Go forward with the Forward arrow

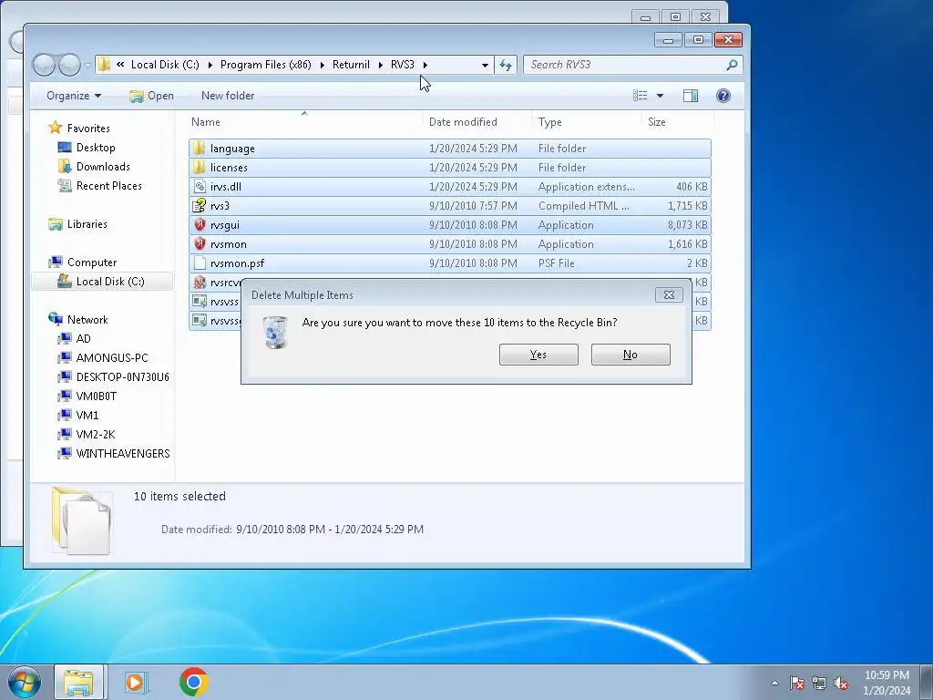tap(69, 65)
